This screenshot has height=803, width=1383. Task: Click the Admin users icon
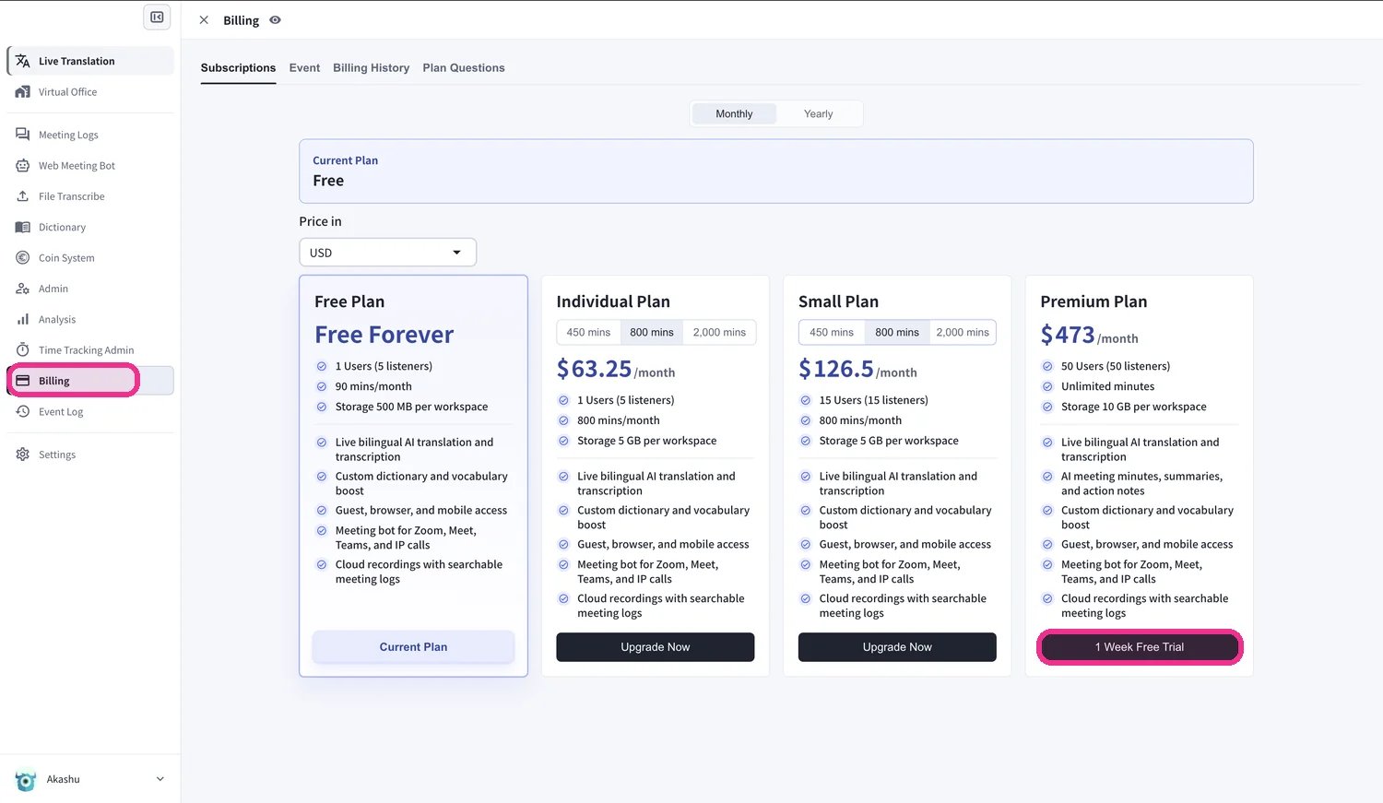pos(23,289)
